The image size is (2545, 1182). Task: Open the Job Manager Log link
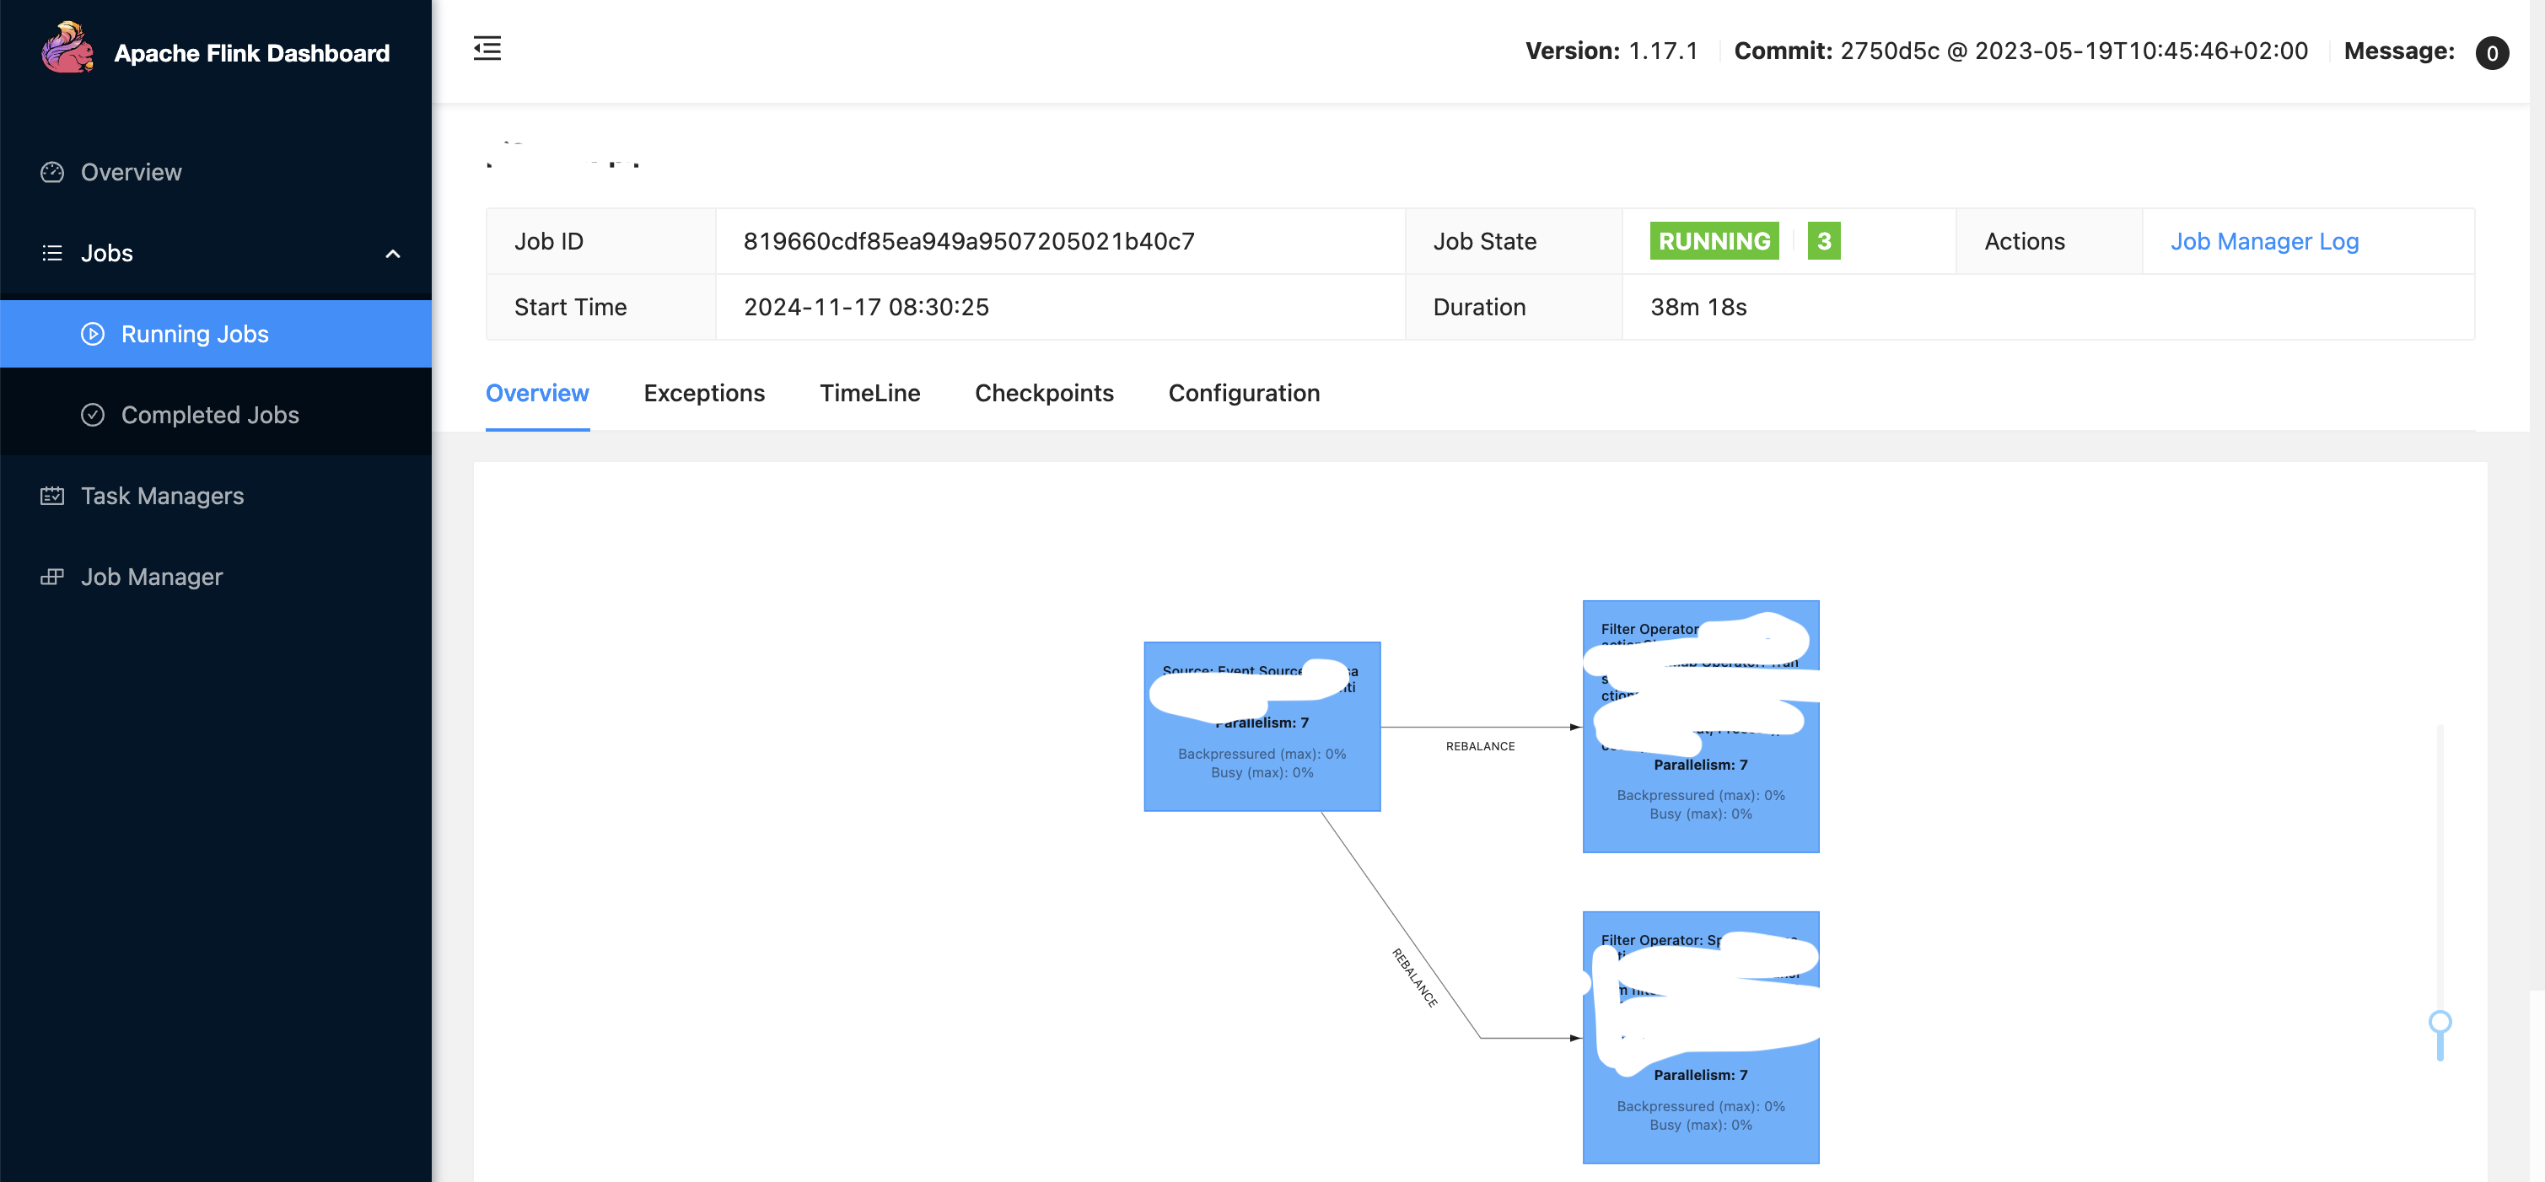coord(2264,241)
